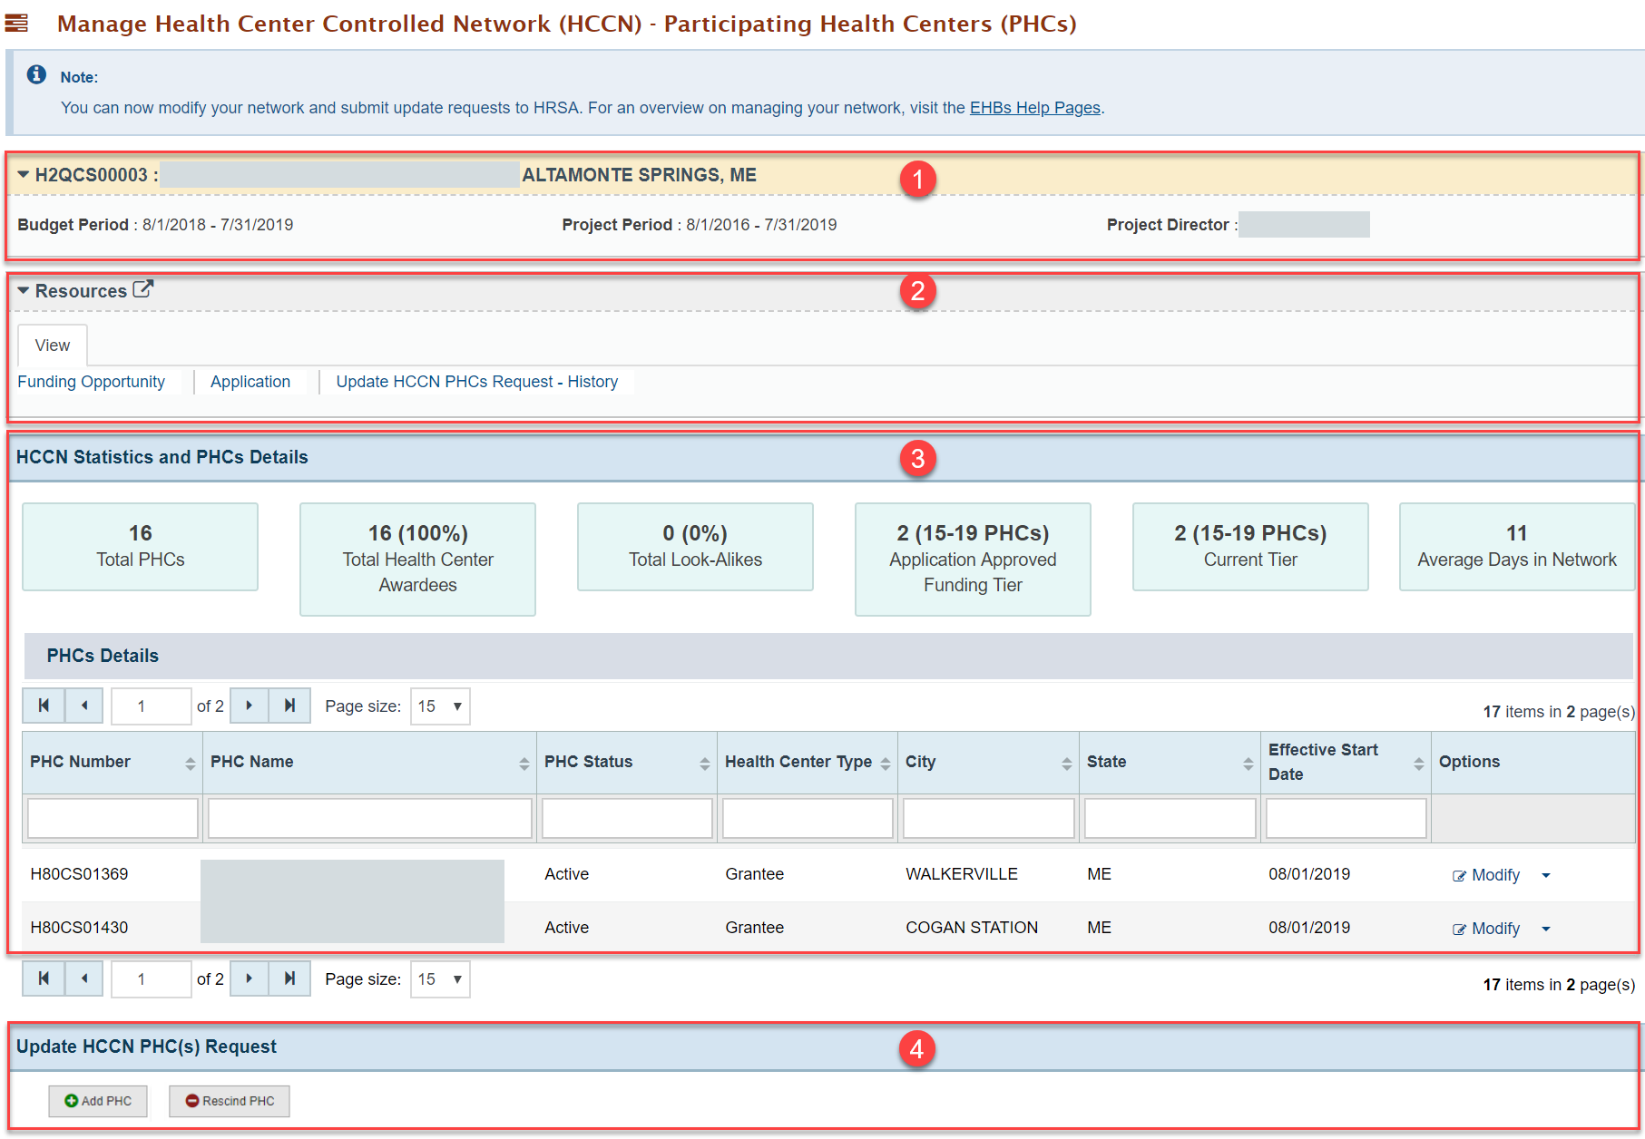Expand options arrow for H80CS01430 row
Image resolution: width=1645 pixels, height=1139 pixels.
(x=1546, y=929)
